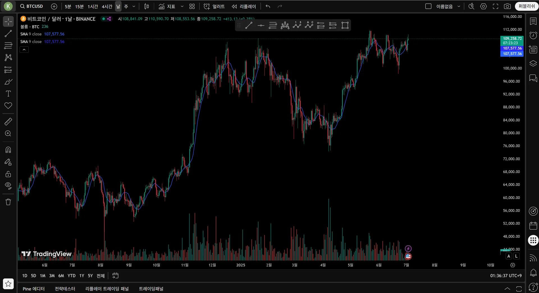Toggle auto scale A button
Screen dimensions: 539x293
pyautogui.click(x=509, y=256)
